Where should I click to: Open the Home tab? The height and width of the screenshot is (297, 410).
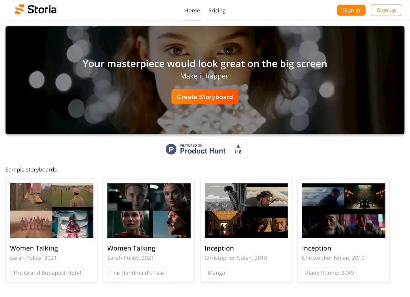[x=192, y=10]
